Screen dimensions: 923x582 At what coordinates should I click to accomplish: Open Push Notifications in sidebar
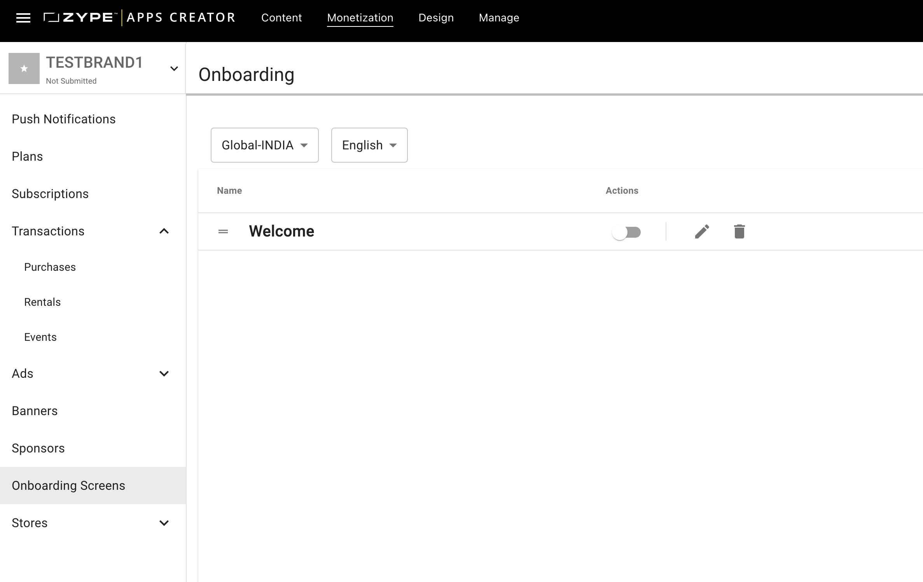pos(93,119)
